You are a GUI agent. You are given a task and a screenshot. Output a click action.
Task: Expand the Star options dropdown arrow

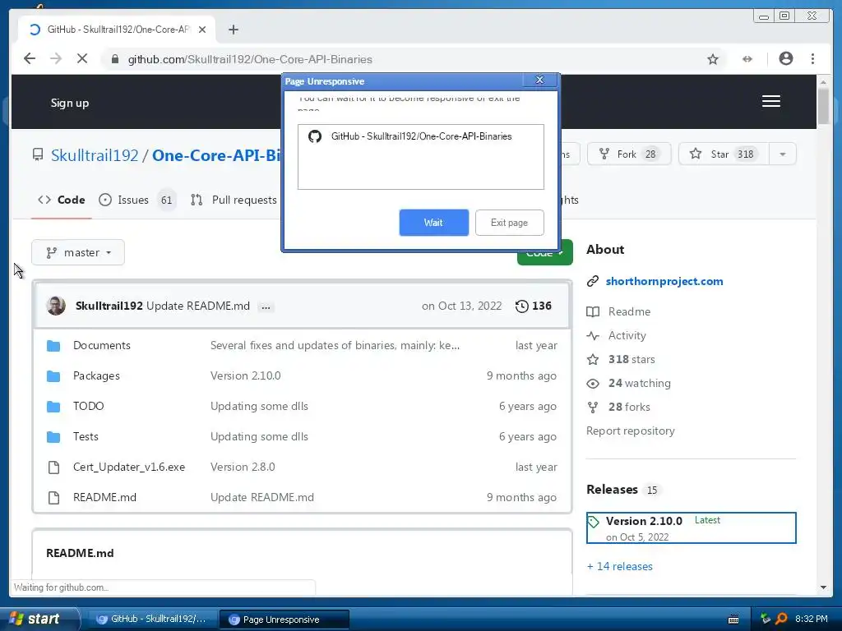(783, 154)
